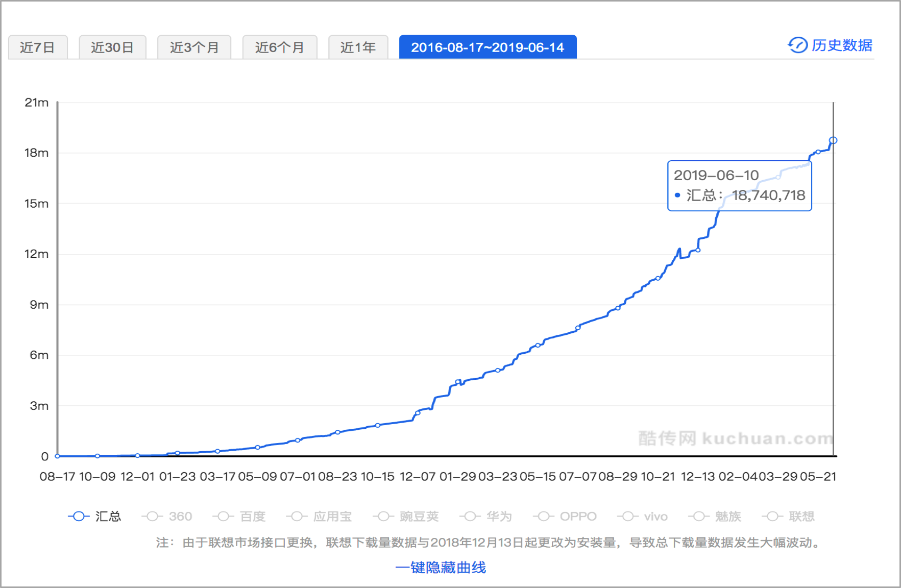Toggle the 应用宝 legend marker
901x588 pixels.
pos(297,517)
